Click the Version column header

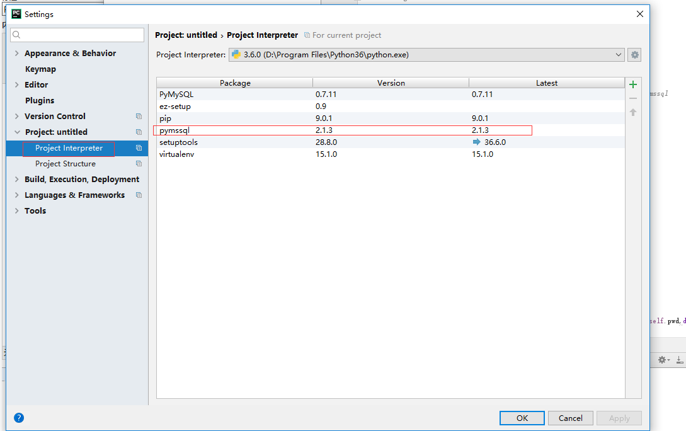click(x=391, y=83)
